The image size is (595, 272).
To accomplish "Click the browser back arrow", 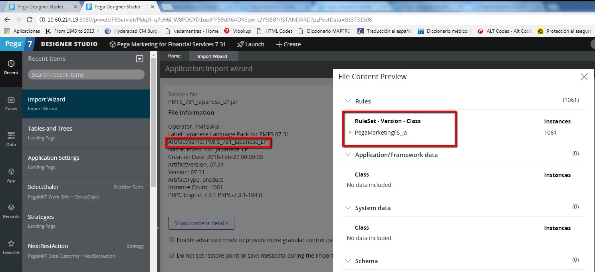I will [x=7, y=20].
